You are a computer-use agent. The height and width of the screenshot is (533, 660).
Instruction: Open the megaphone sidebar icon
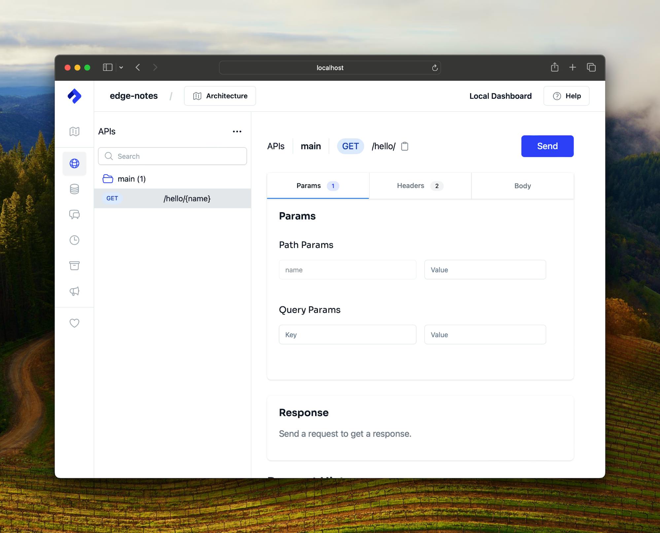point(74,291)
